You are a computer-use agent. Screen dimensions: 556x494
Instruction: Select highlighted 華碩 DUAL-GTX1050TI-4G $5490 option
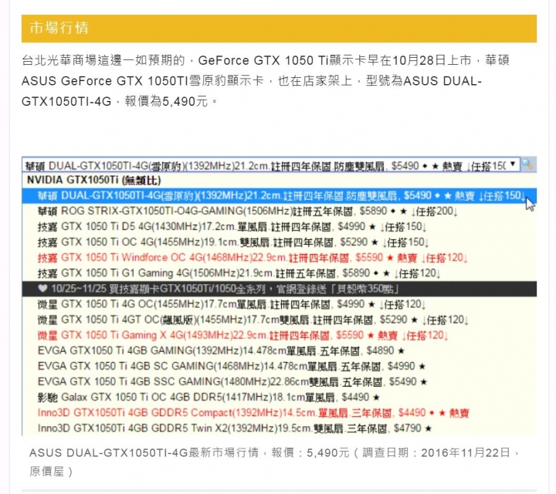279,196
